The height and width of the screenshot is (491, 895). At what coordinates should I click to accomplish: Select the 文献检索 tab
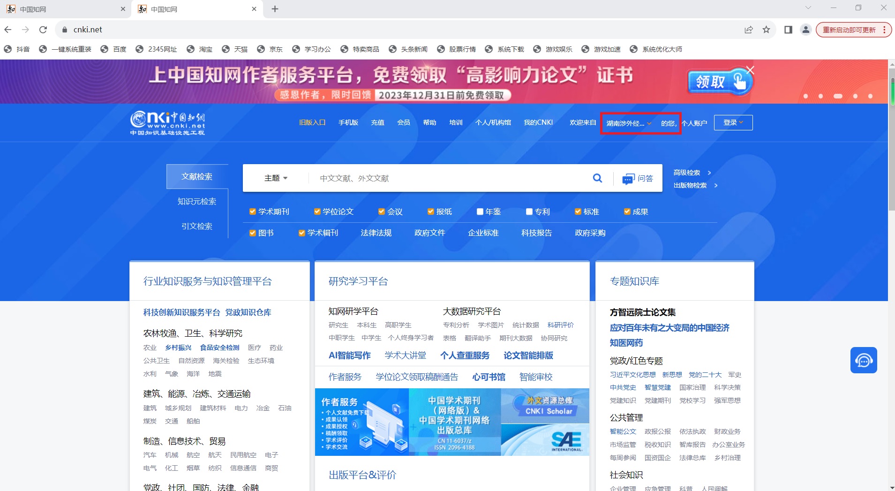click(197, 176)
